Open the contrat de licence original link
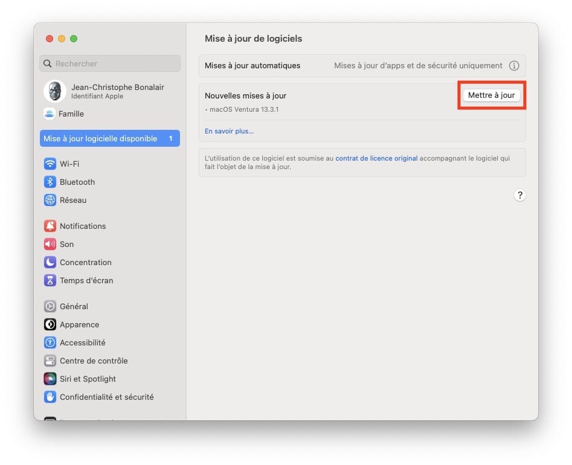Screen dimensions: 572x465 coord(376,158)
